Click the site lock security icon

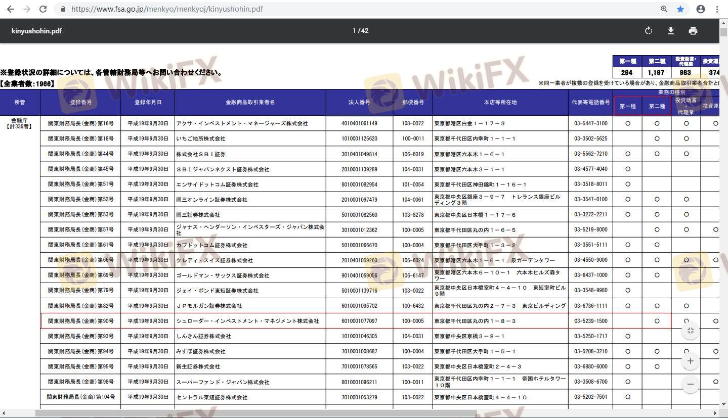pyautogui.click(x=63, y=9)
